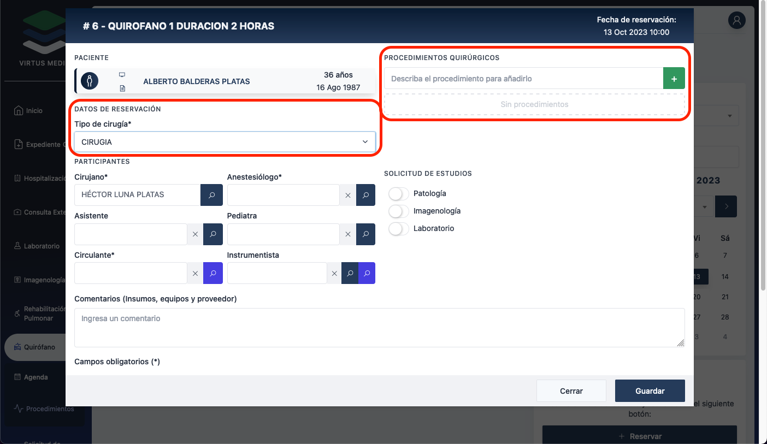This screenshot has width=767, height=444.
Task: Click the purple Circulante search button
Action: (213, 273)
